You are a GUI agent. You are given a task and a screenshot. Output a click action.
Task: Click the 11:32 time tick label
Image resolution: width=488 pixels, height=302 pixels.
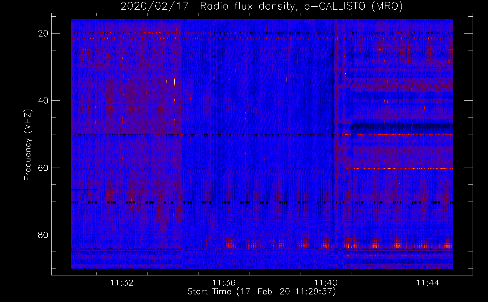[122, 283]
